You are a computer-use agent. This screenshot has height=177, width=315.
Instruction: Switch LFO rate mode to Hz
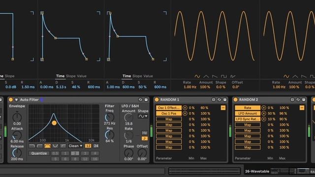(145, 133)
